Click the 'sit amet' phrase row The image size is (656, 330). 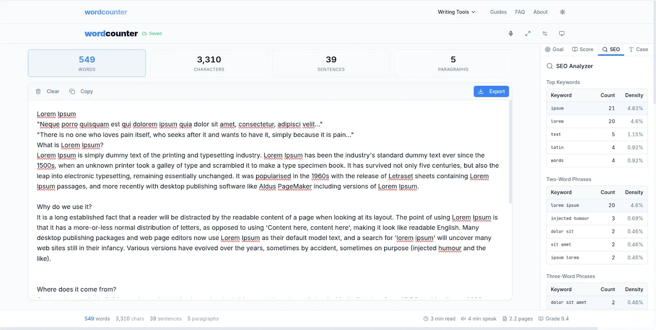(597, 245)
